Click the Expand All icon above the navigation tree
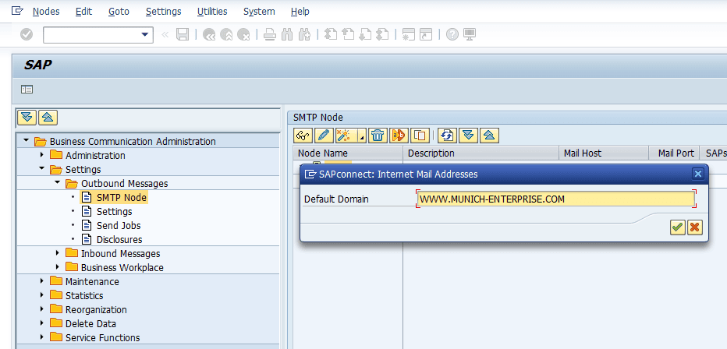Image resolution: width=727 pixels, height=349 pixels. (27, 118)
